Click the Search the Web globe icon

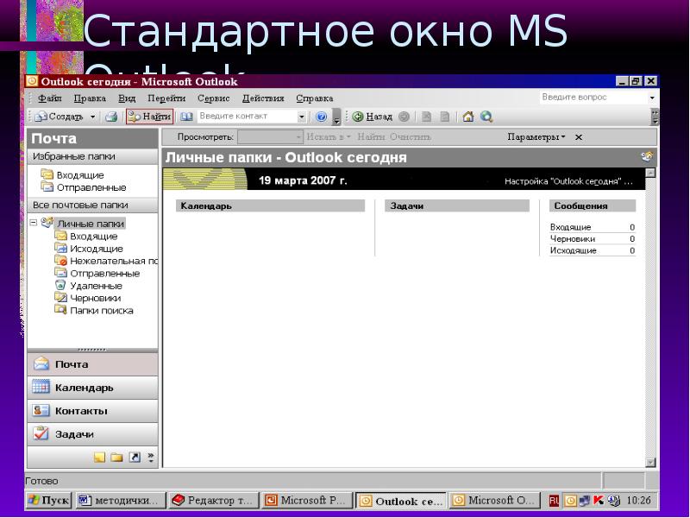pyautogui.click(x=486, y=117)
